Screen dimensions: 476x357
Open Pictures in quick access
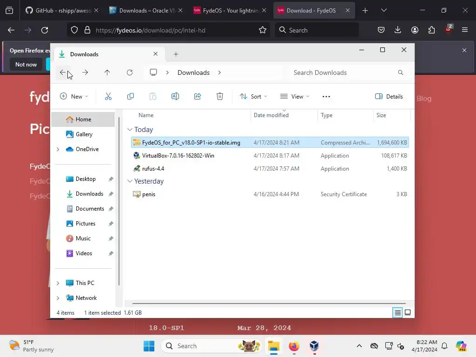pos(83,224)
